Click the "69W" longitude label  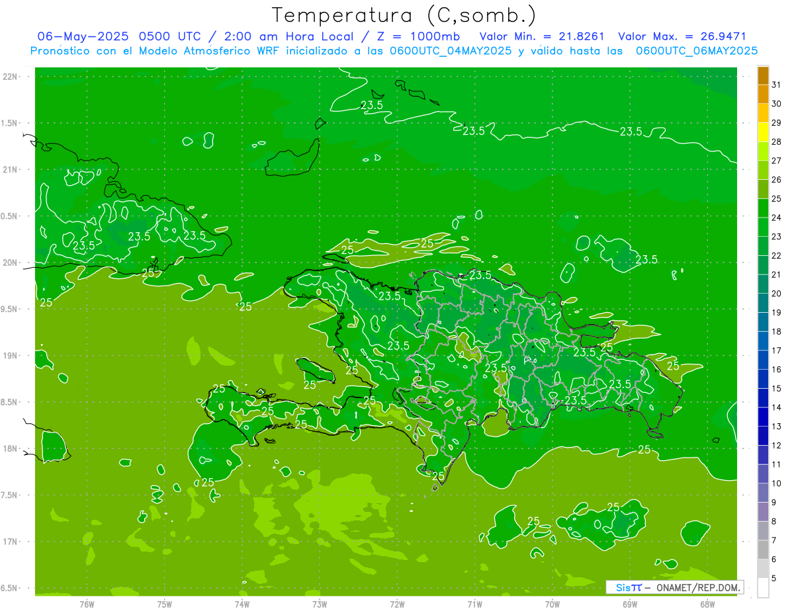tap(630, 604)
